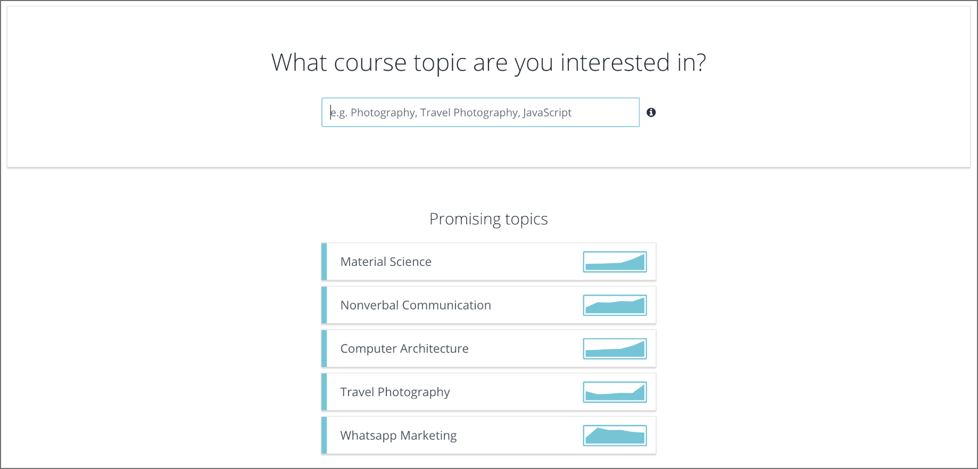View the Computer Architecture trend sparkline
This screenshot has width=978, height=469.
(x=615, y=349)
